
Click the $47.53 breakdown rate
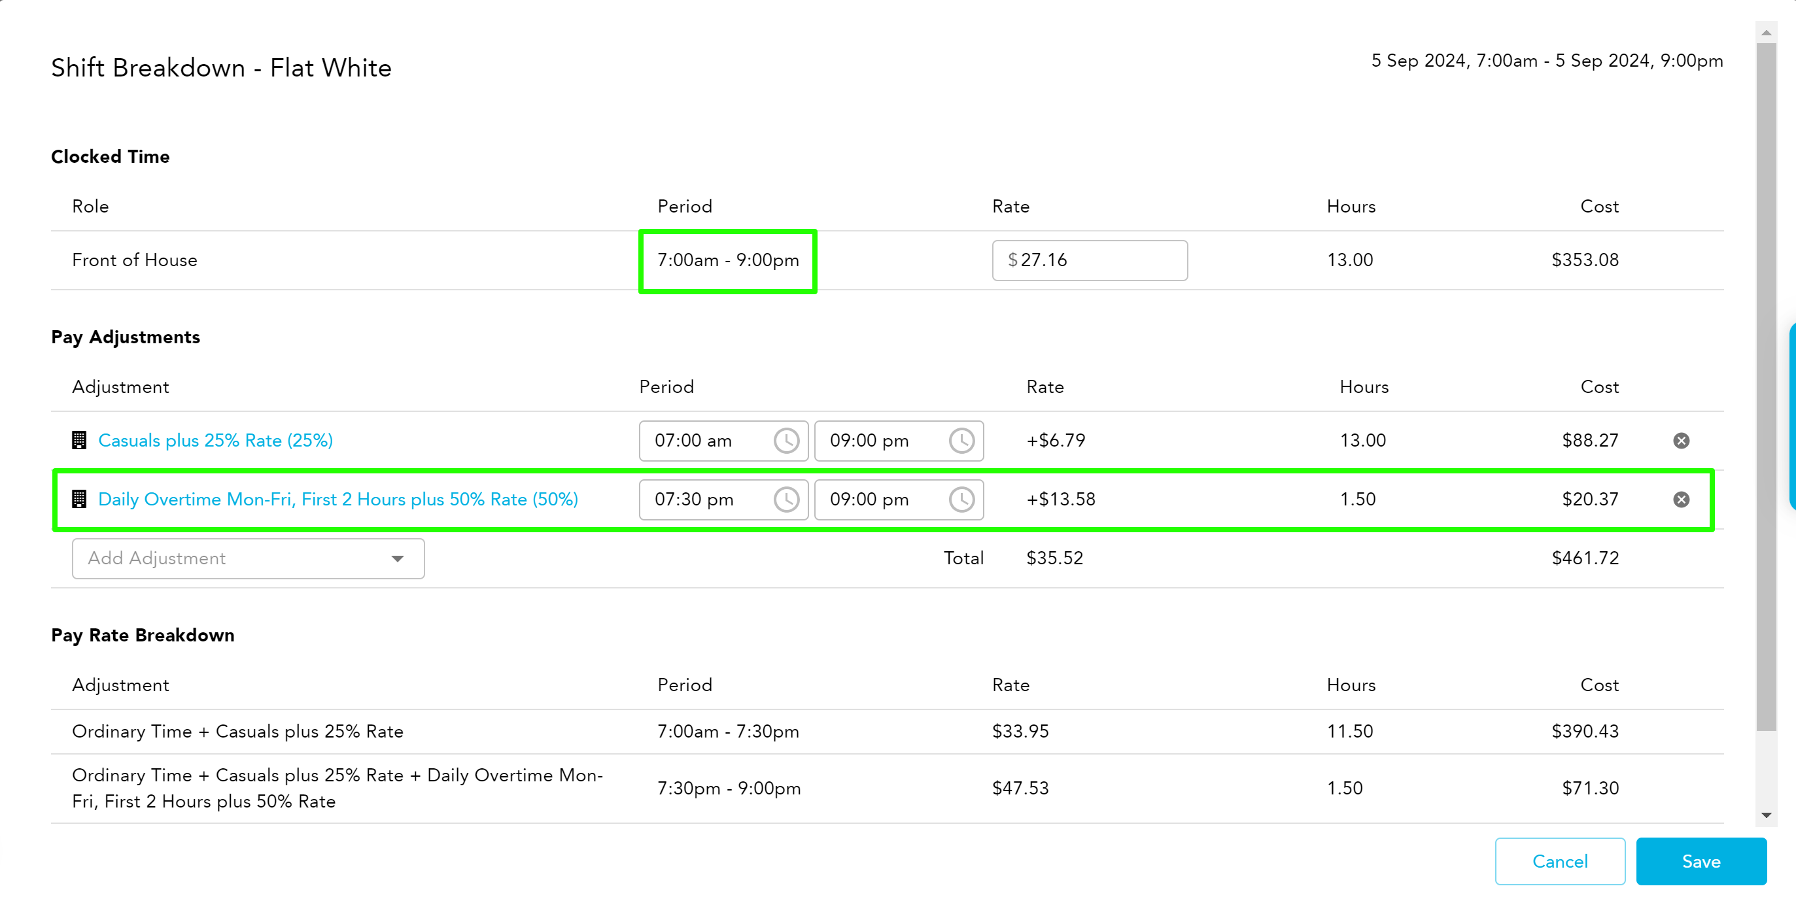1020,788
